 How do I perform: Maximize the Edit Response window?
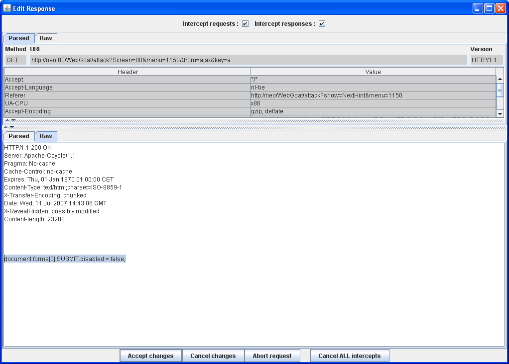pos(489,8)
